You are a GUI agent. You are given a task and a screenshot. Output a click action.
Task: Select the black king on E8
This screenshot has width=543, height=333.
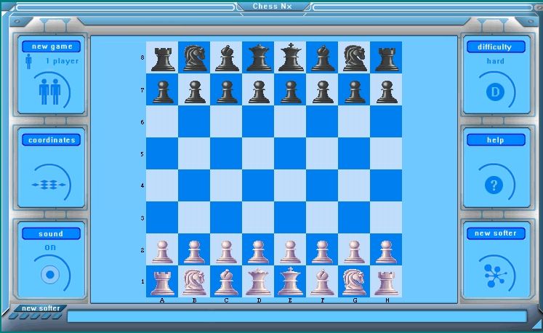[290, 57]
